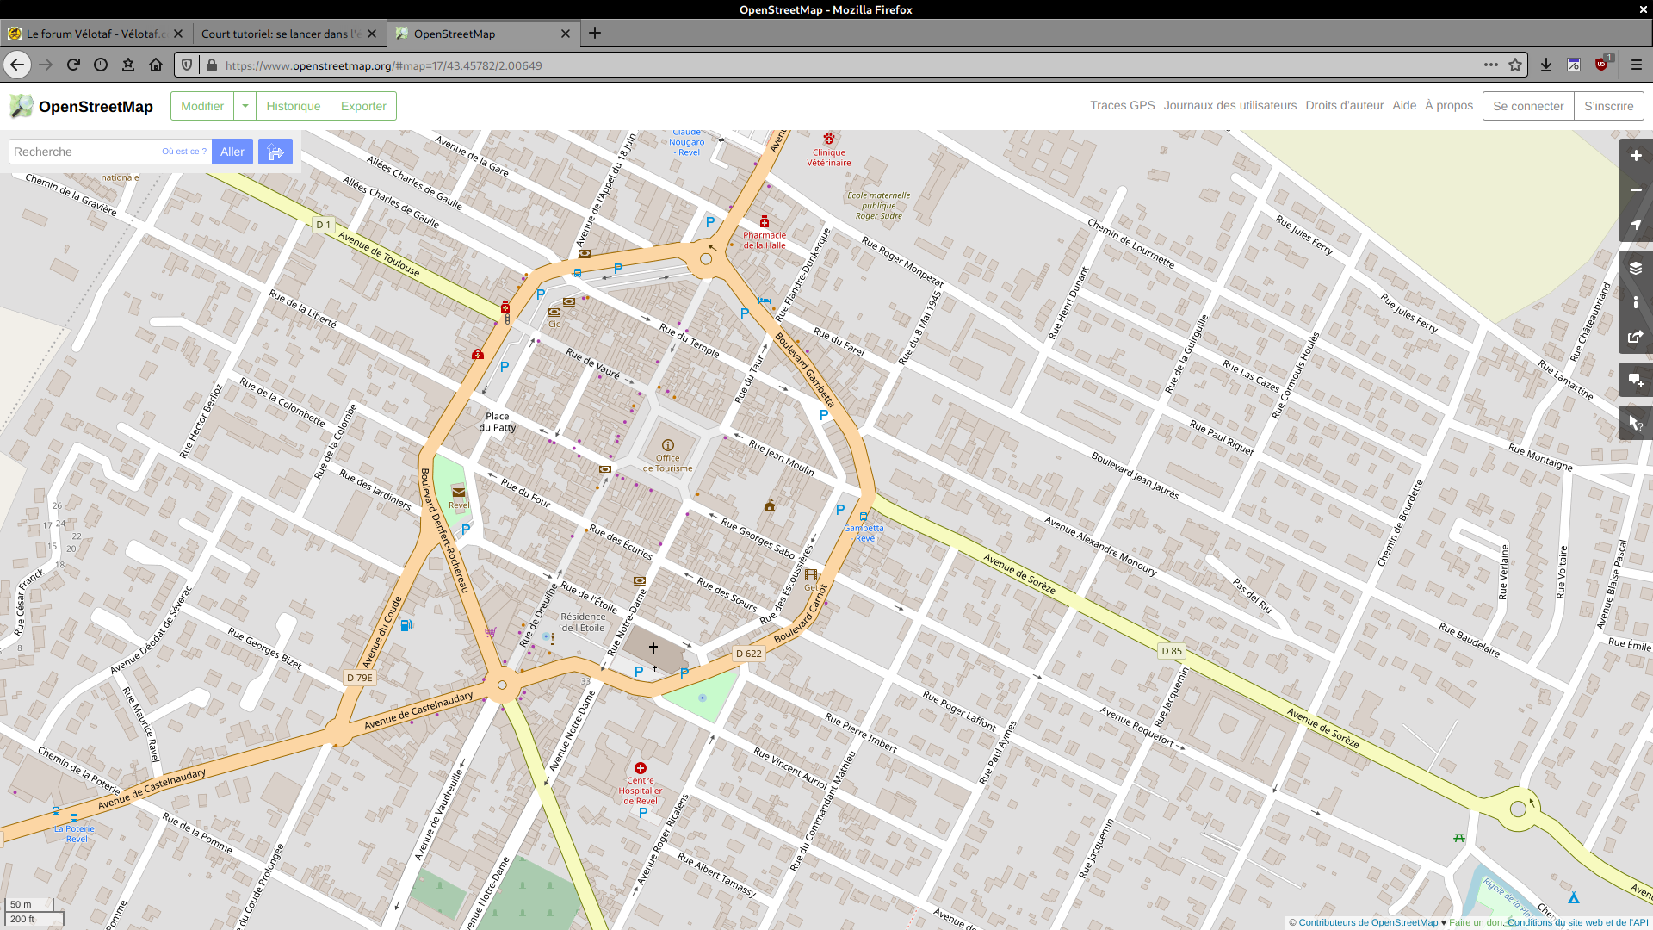This screenshot has width=1653, height=930.
Task: Open directions between two points
Action: coord(275,152)
